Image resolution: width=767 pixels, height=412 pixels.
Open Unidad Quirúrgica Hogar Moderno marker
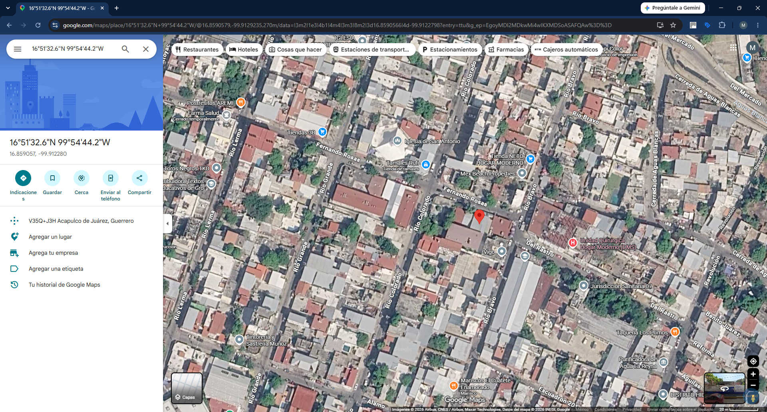573,243
